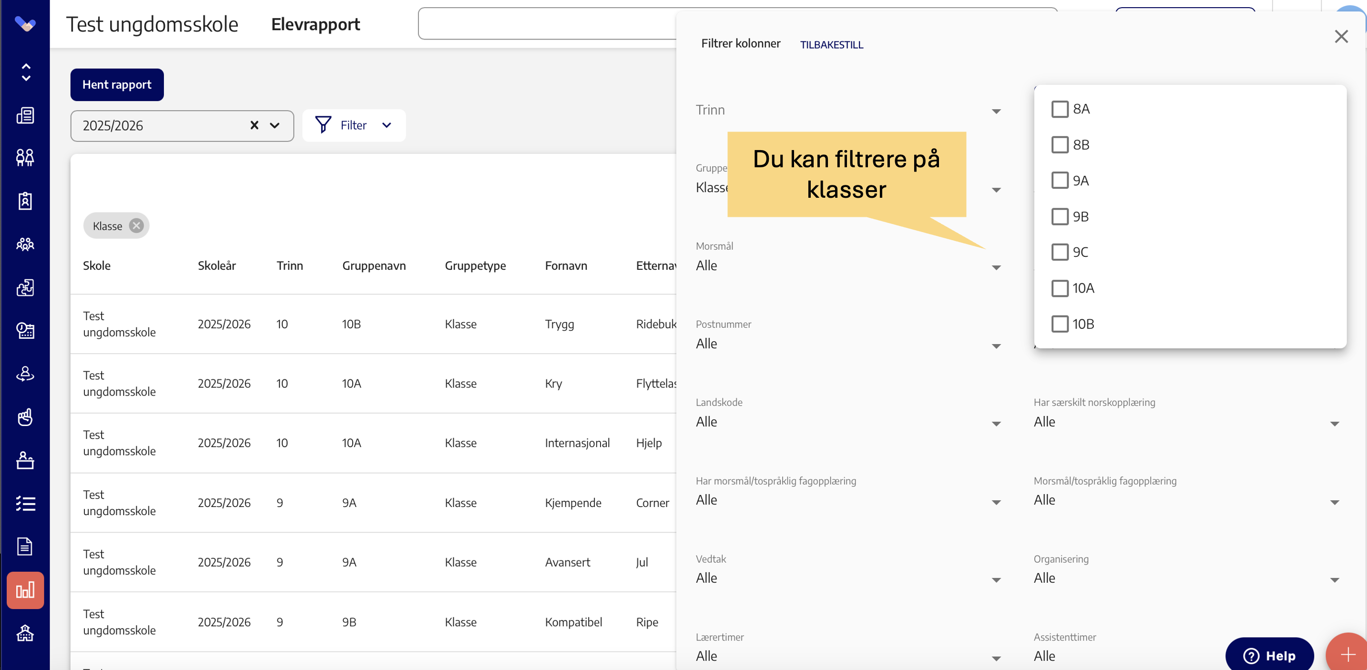Close the Filtrer kolonner panel
The height and width of the screenshot is (670, 1367).
tap(1341, 37)
